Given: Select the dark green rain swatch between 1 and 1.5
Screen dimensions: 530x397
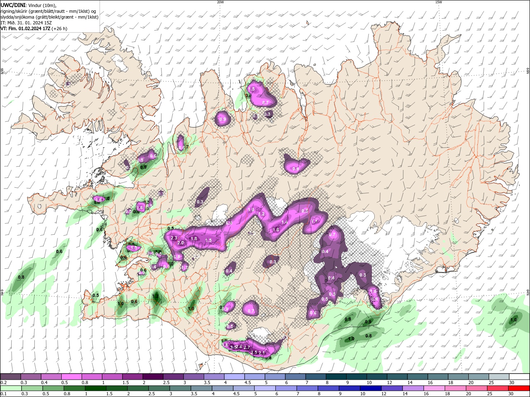Looking at the screenshot, I should point(95,388).
